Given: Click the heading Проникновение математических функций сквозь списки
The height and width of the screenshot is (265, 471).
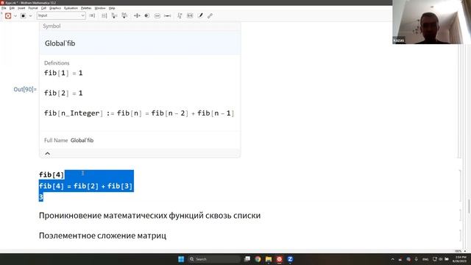Looking at the screenshot, I should pyautogui.click(x=149, y=216).
